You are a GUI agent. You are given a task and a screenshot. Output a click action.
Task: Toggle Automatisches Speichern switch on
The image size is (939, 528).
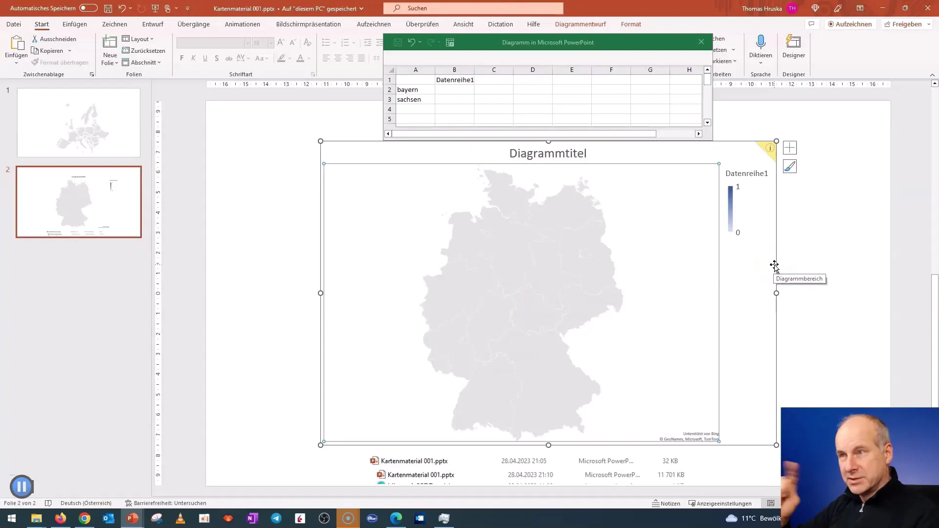coord(87,8)
